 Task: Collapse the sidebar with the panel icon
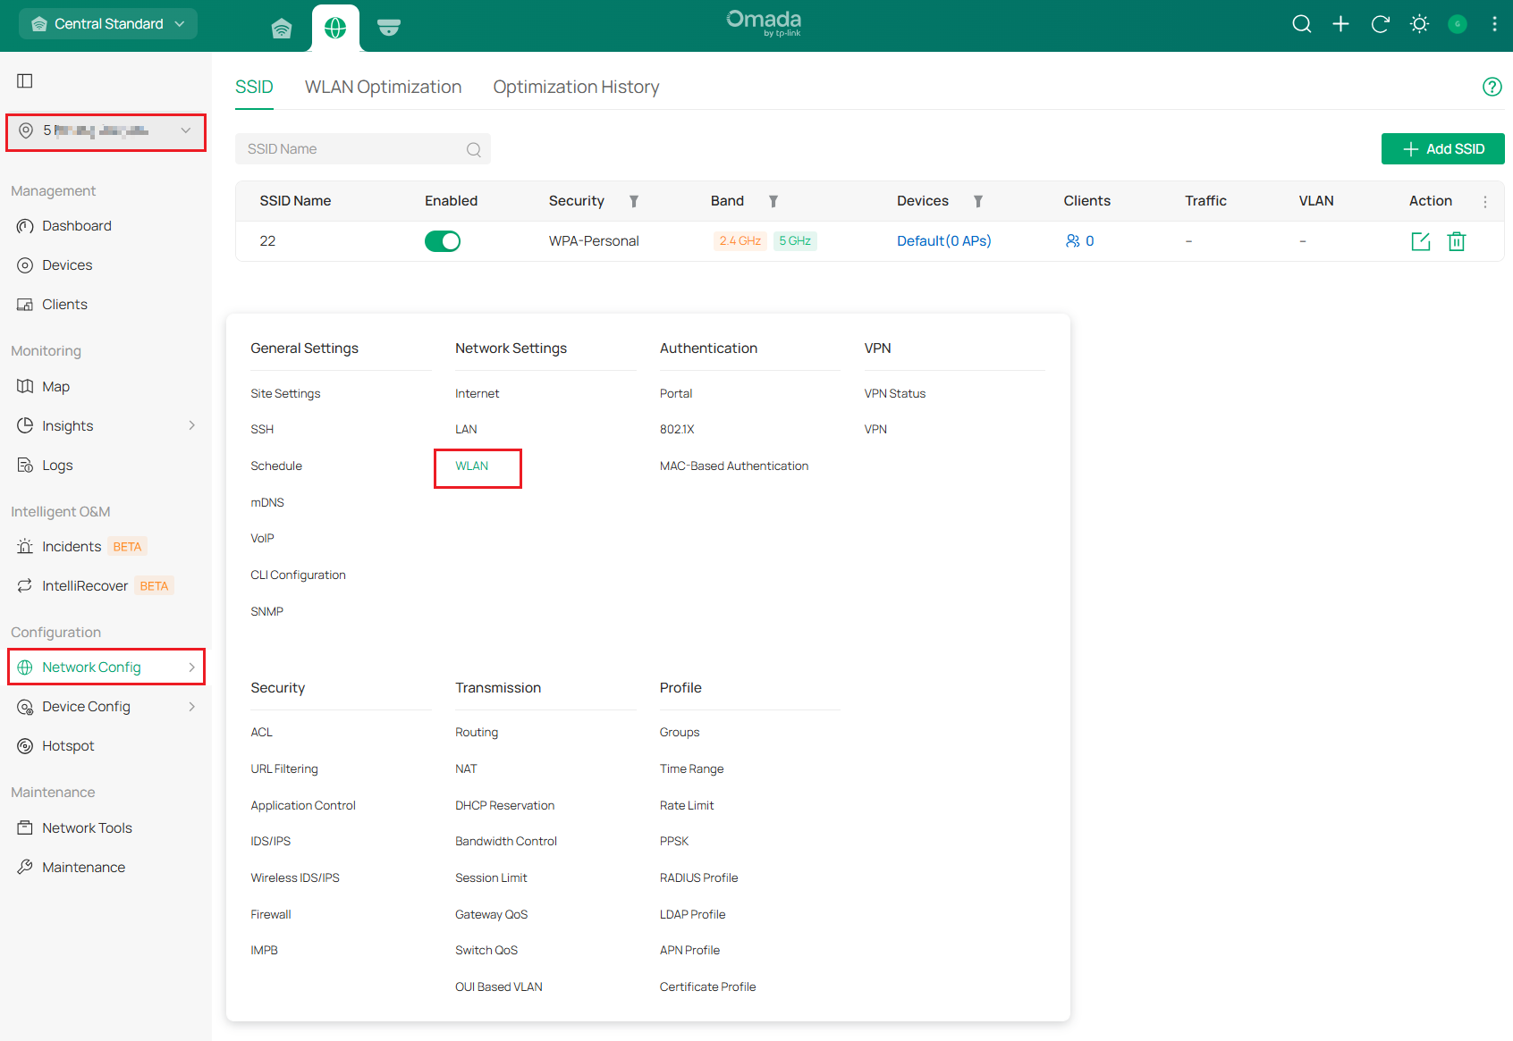tap(25, 80)
